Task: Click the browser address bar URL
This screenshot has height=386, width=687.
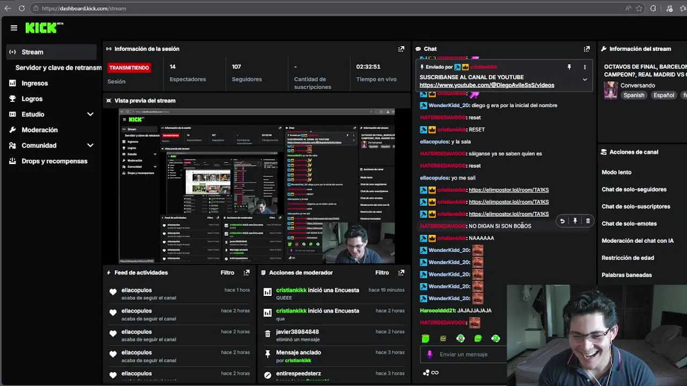Action: (84, 8)
